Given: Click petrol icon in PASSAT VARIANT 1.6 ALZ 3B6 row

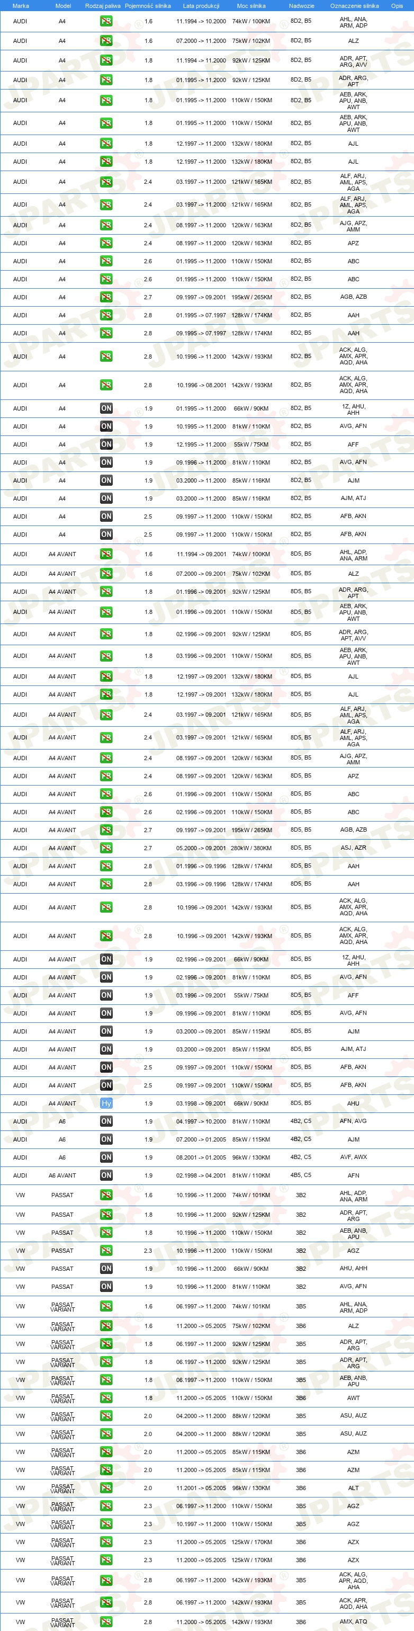Looking at the screenshot, I should click(106, 1326).
